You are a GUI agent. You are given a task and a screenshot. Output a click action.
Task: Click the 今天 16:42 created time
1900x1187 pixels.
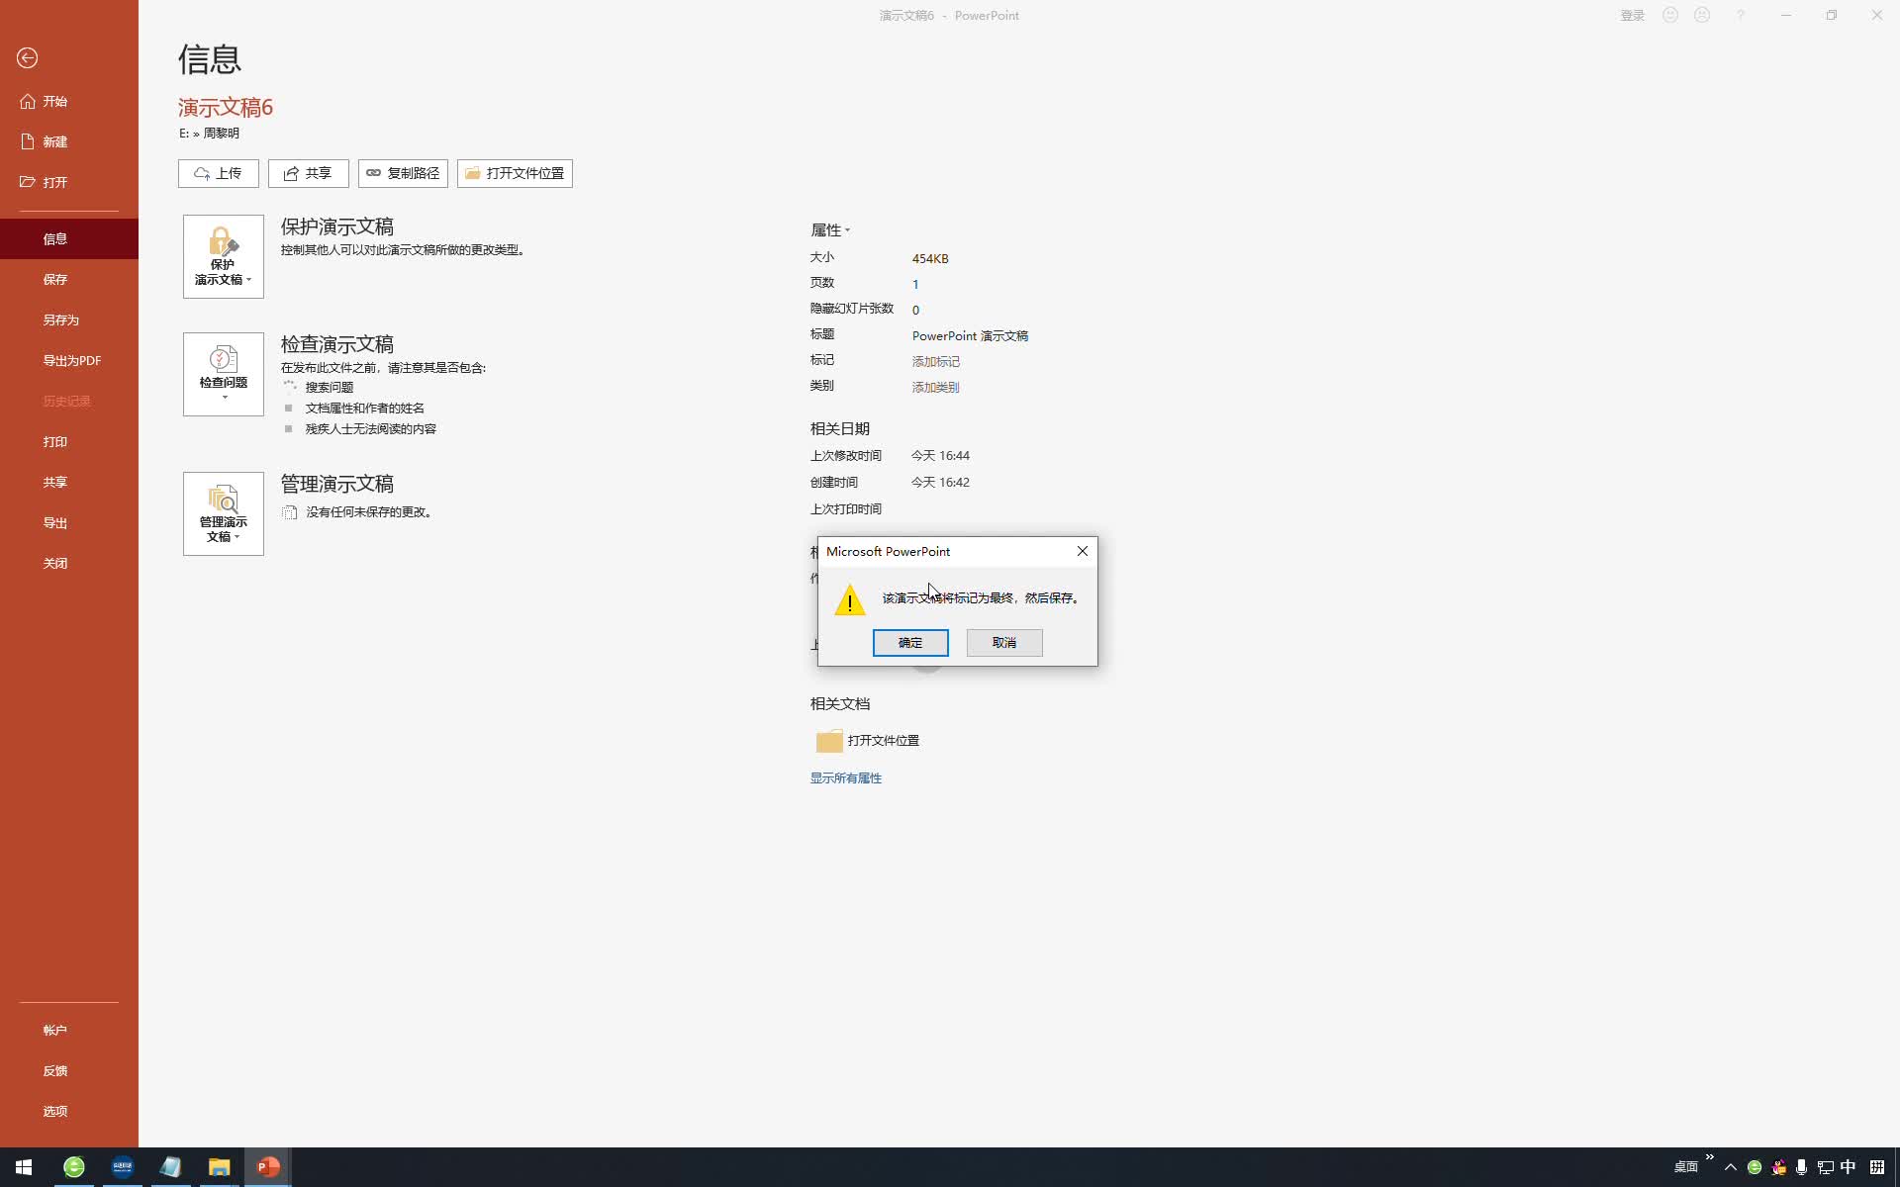[940, 483]
